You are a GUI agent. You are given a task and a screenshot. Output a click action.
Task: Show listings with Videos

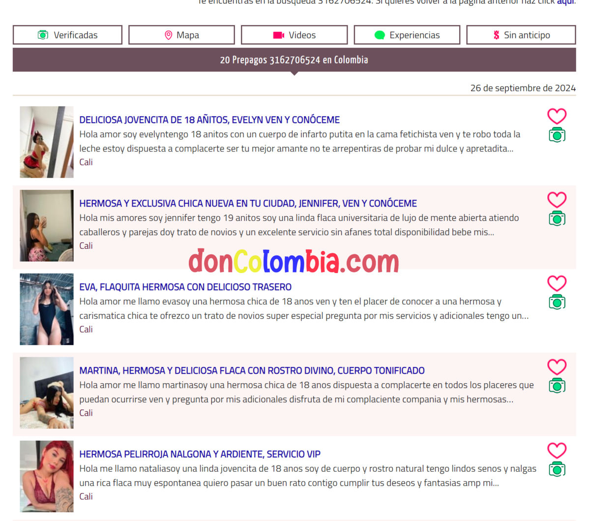point(294,35)
